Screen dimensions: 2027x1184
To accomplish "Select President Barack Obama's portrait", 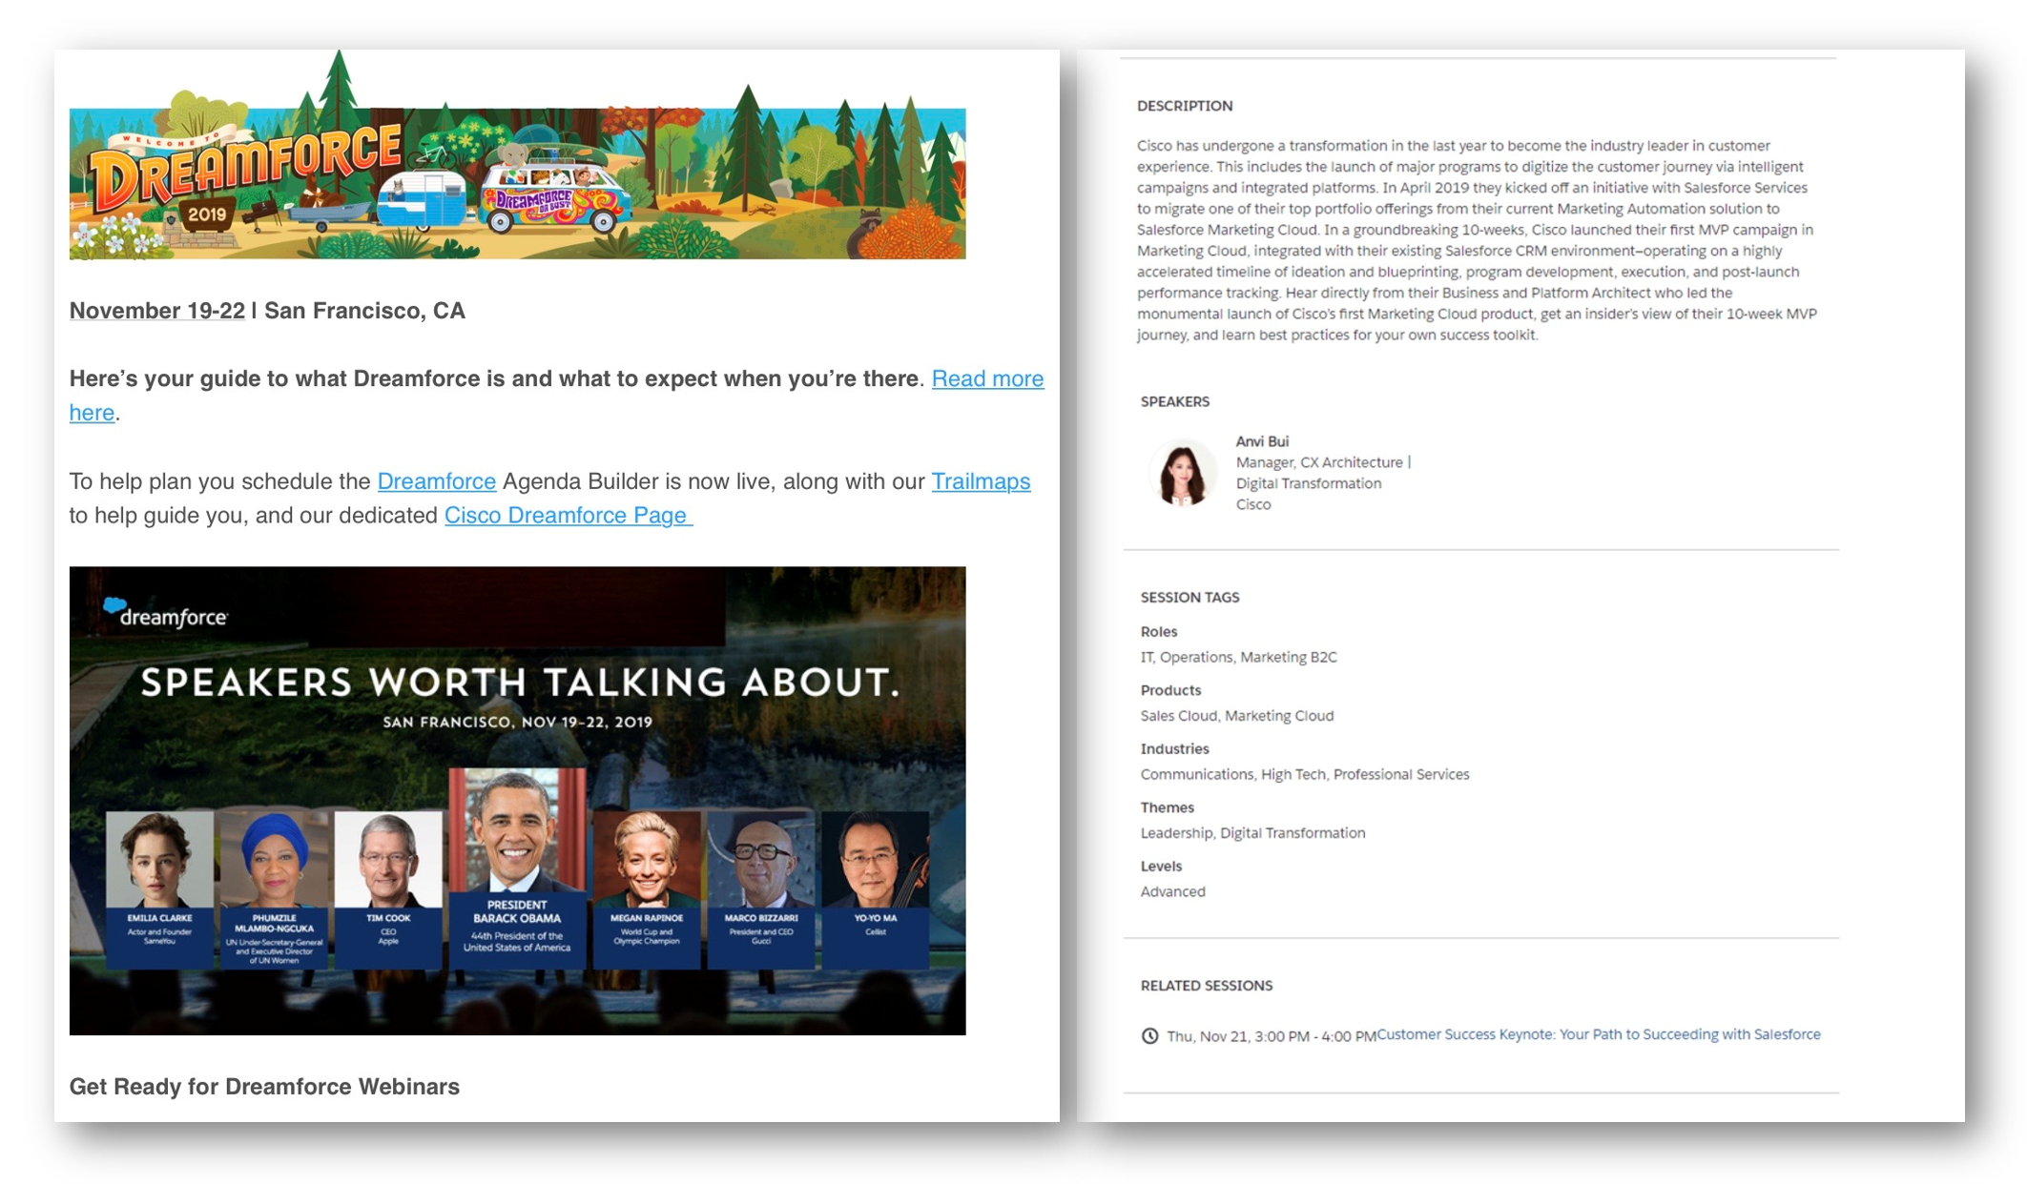I will [517, 829].
